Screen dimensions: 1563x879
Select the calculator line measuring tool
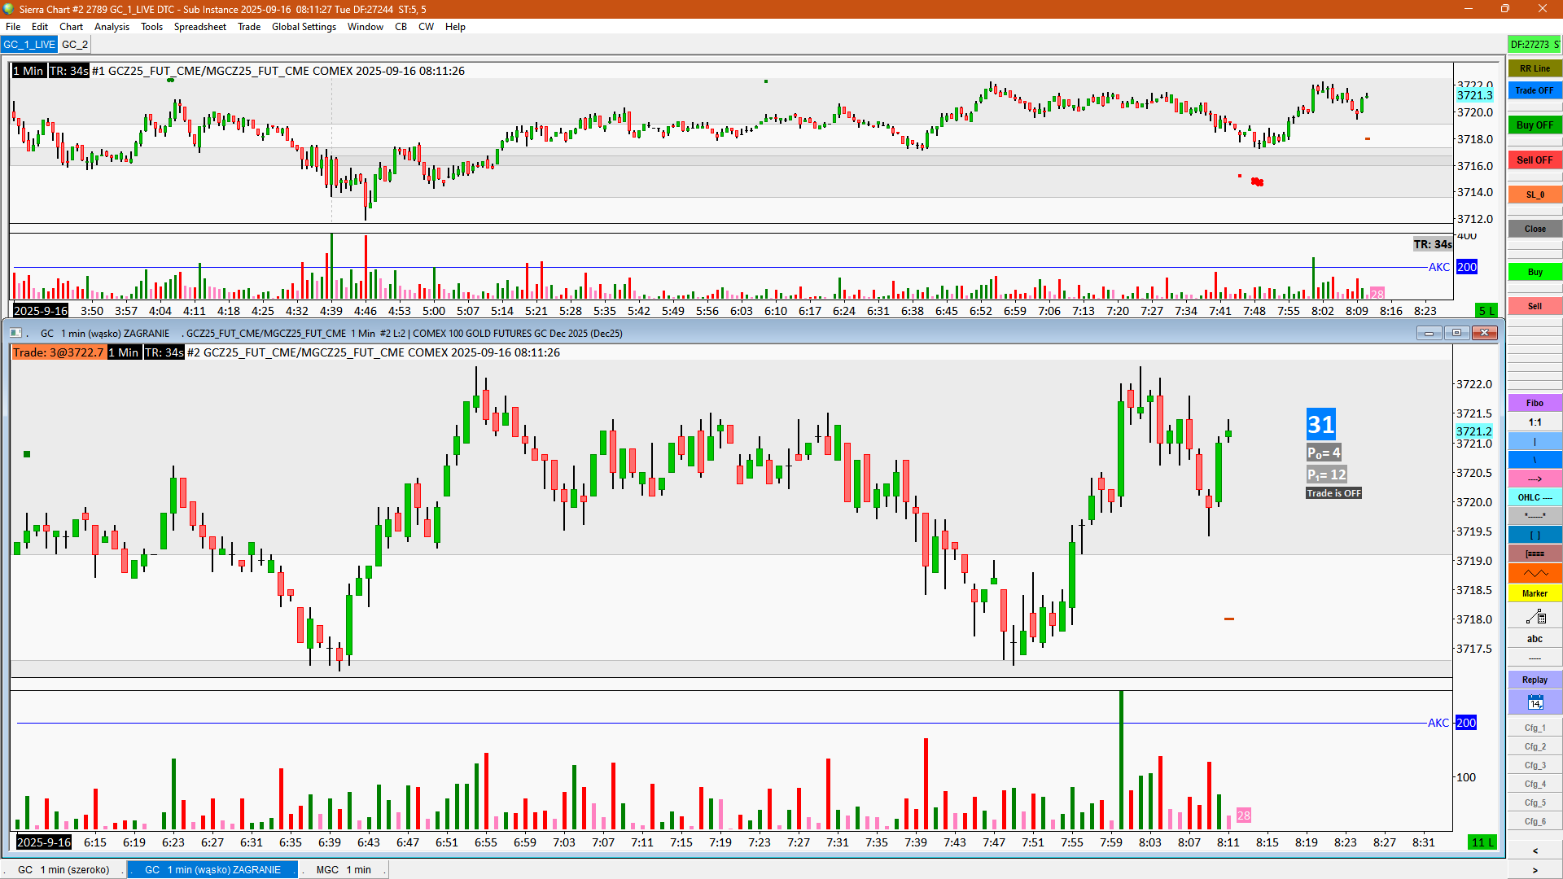[x=1535, y=617]
